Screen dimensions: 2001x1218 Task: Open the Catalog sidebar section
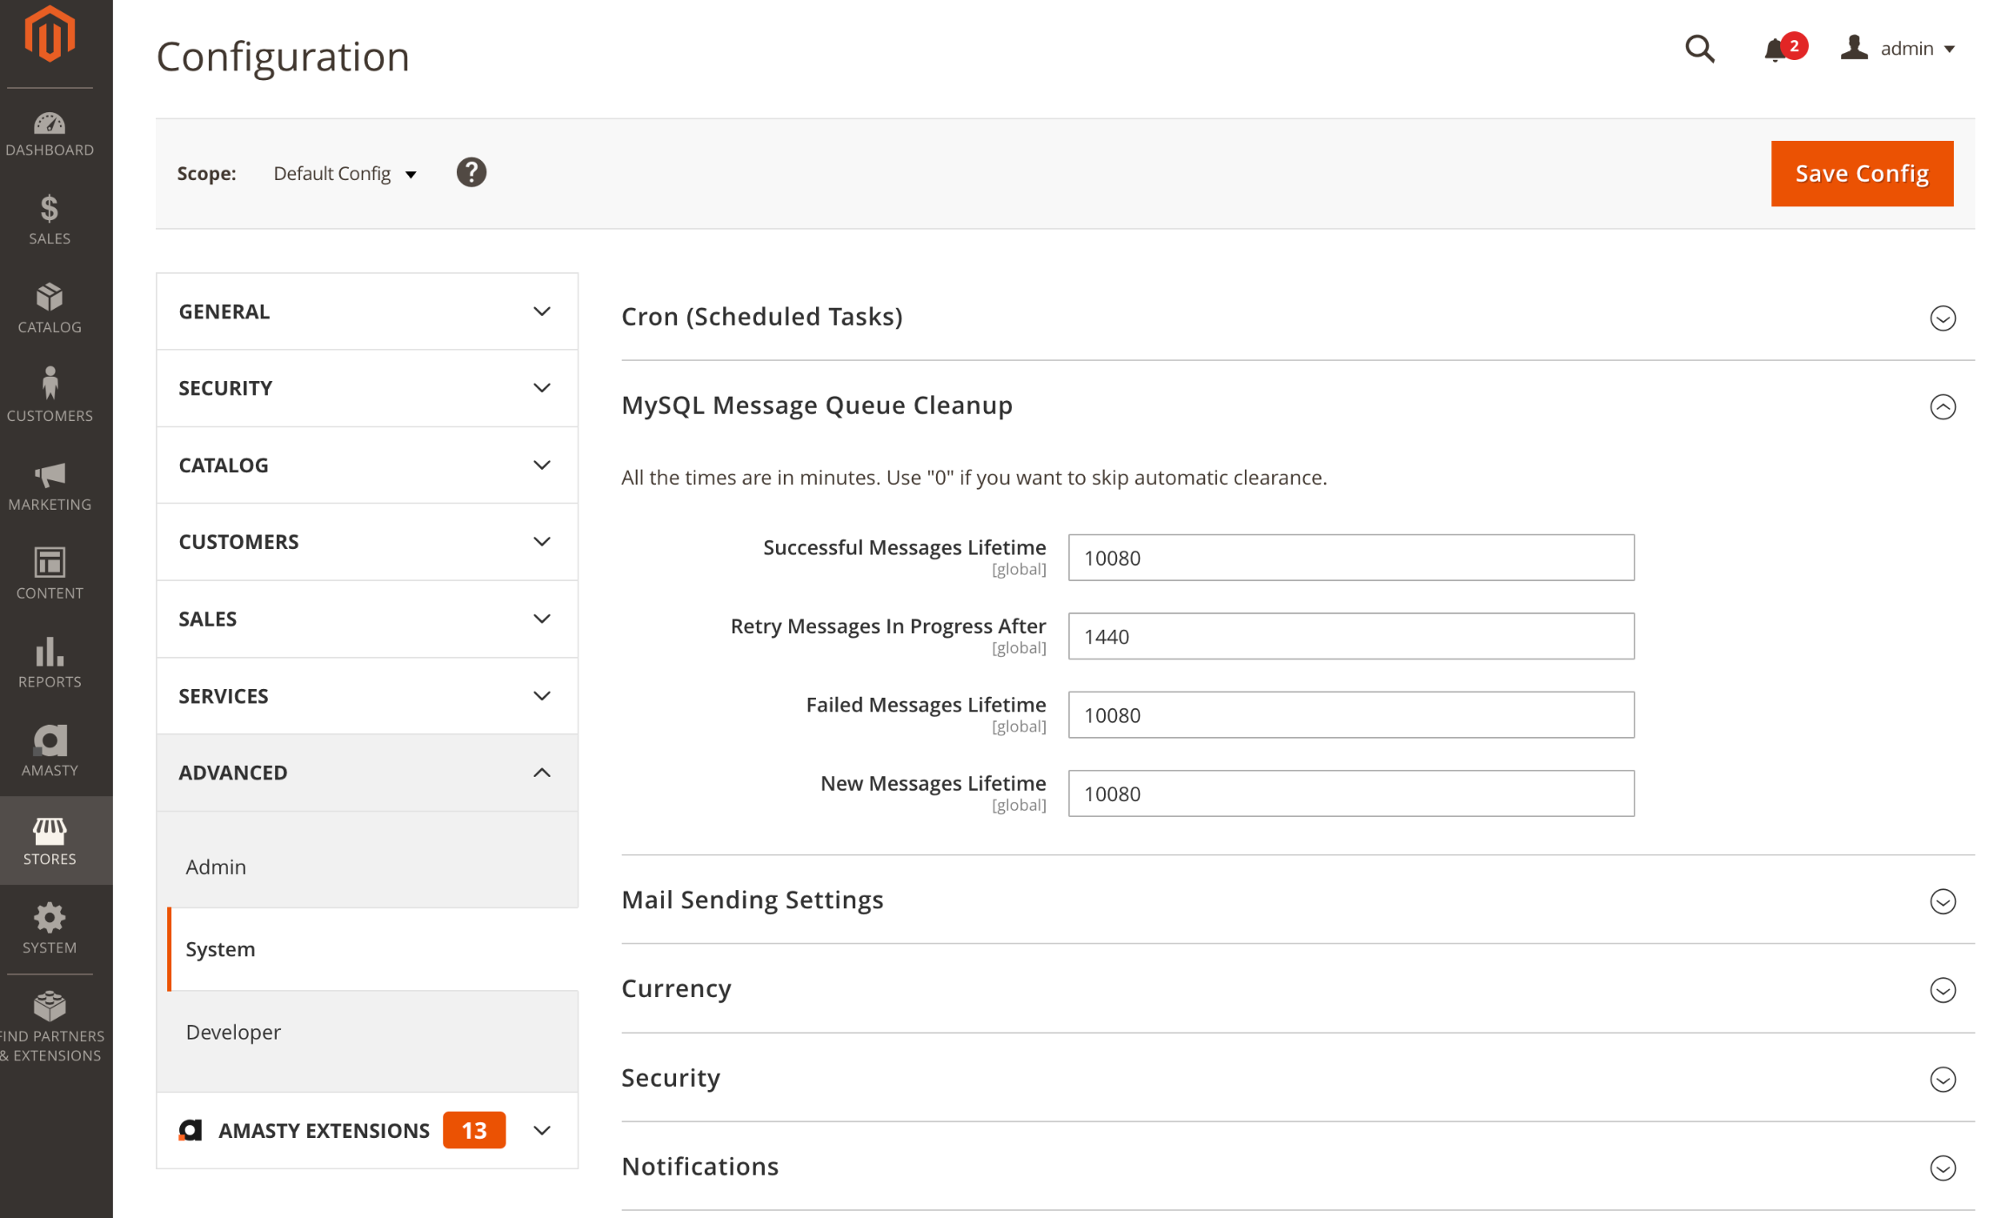tap(50, 306)
